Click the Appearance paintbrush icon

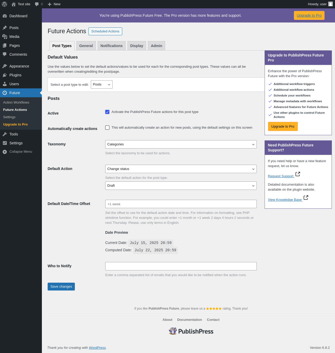5,66
